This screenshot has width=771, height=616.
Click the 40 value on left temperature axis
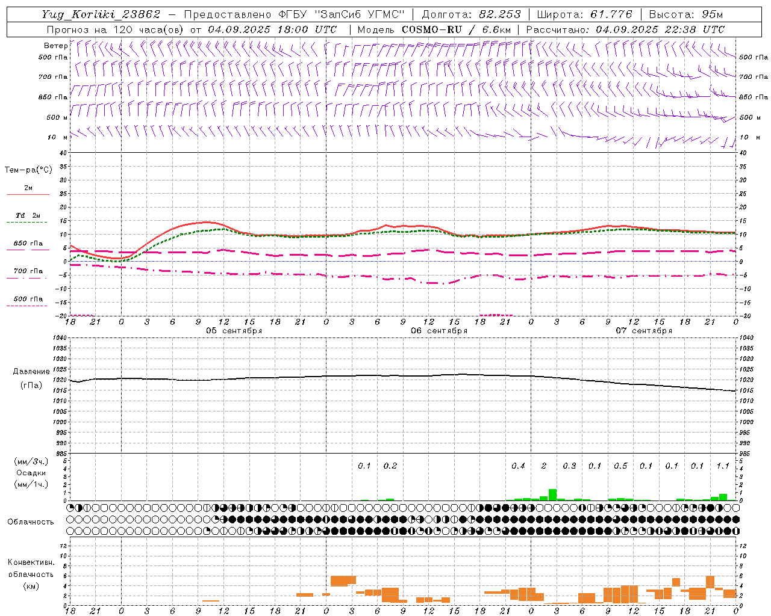(x=64, y=153)
